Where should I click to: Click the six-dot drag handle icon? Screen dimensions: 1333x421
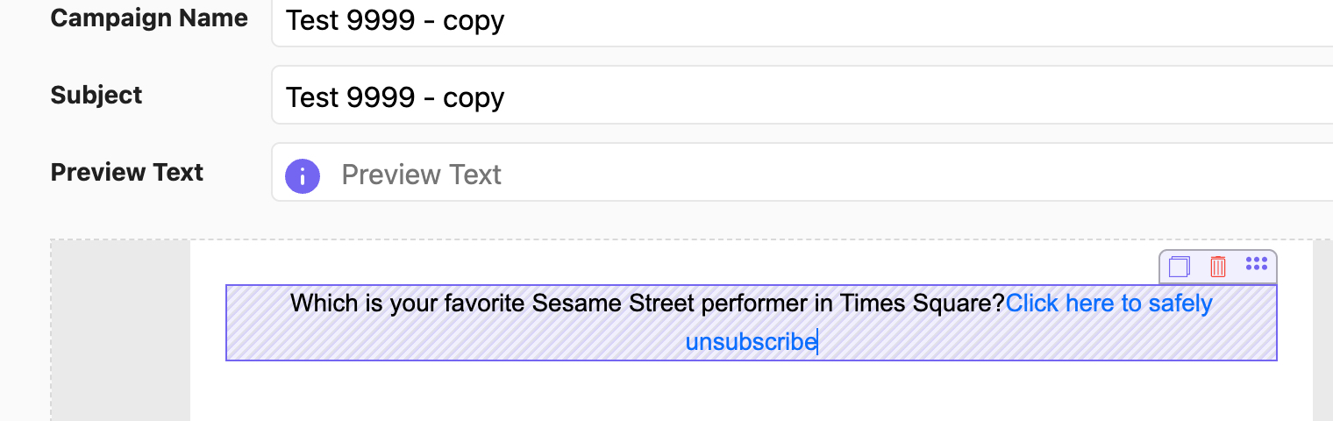1257,263
